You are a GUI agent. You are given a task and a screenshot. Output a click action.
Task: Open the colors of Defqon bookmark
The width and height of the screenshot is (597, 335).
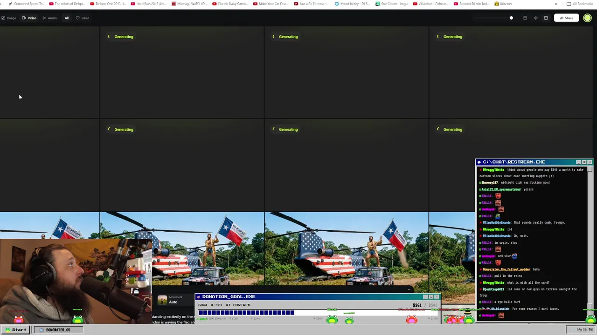tap(67, 4)
